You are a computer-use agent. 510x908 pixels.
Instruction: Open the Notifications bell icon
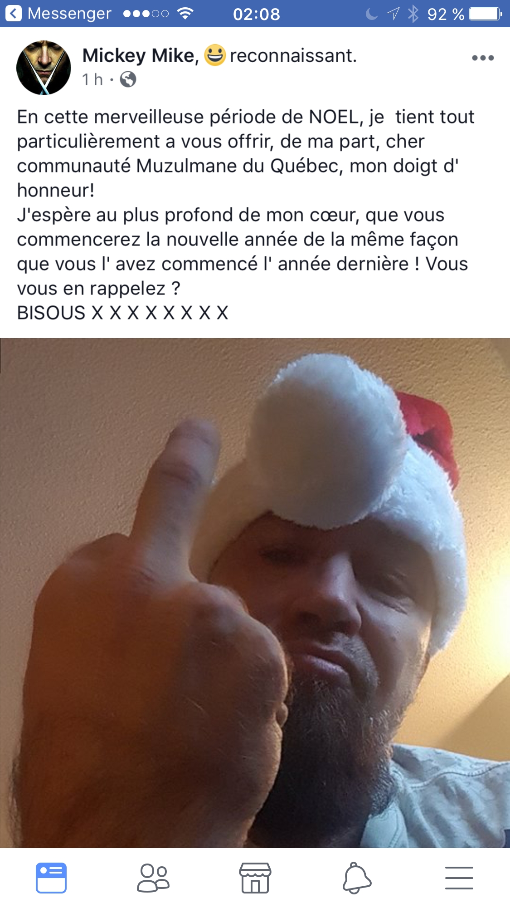[357, 878]
